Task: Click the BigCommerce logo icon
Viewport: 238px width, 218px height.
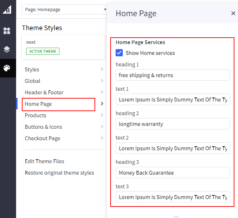Action: coord(7,10)
